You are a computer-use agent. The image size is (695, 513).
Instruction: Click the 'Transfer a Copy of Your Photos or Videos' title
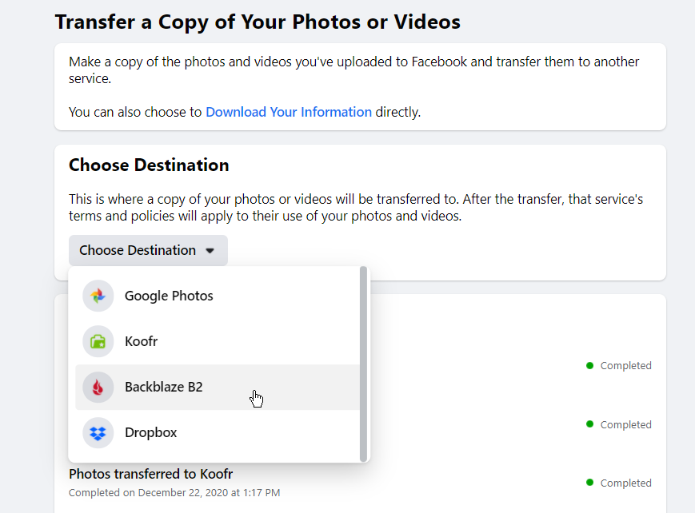[x=258, y=22]
